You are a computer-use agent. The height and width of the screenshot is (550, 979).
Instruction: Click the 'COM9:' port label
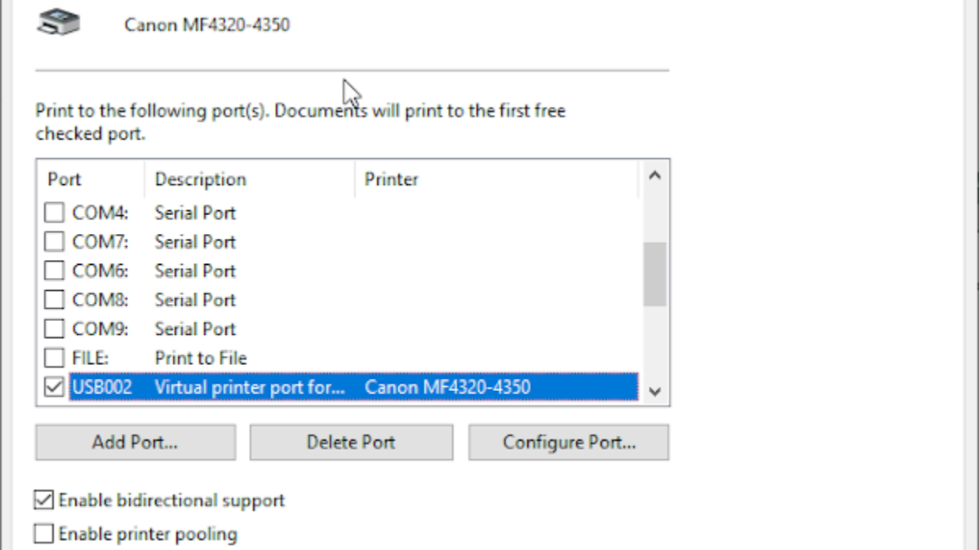100,329
